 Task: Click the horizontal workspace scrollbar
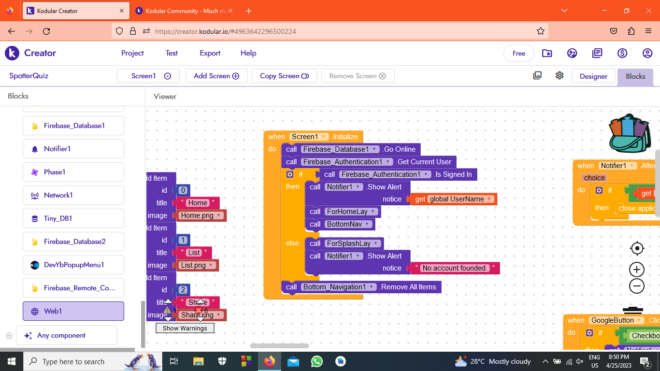point(279,346)
